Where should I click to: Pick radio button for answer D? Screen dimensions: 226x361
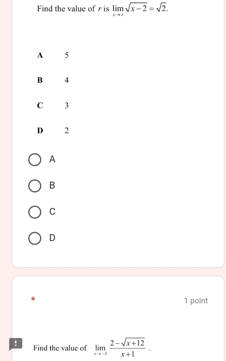(x=35, y=238)
